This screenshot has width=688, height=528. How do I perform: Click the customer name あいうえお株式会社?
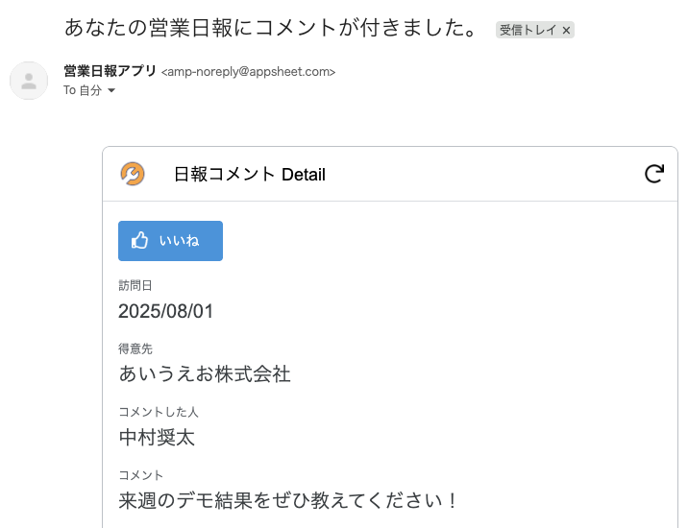205,374
